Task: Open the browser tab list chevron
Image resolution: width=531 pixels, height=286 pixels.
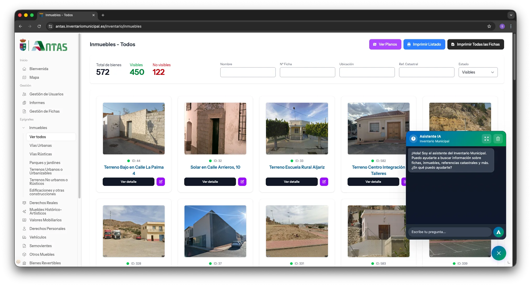Action: pos(511,15)
